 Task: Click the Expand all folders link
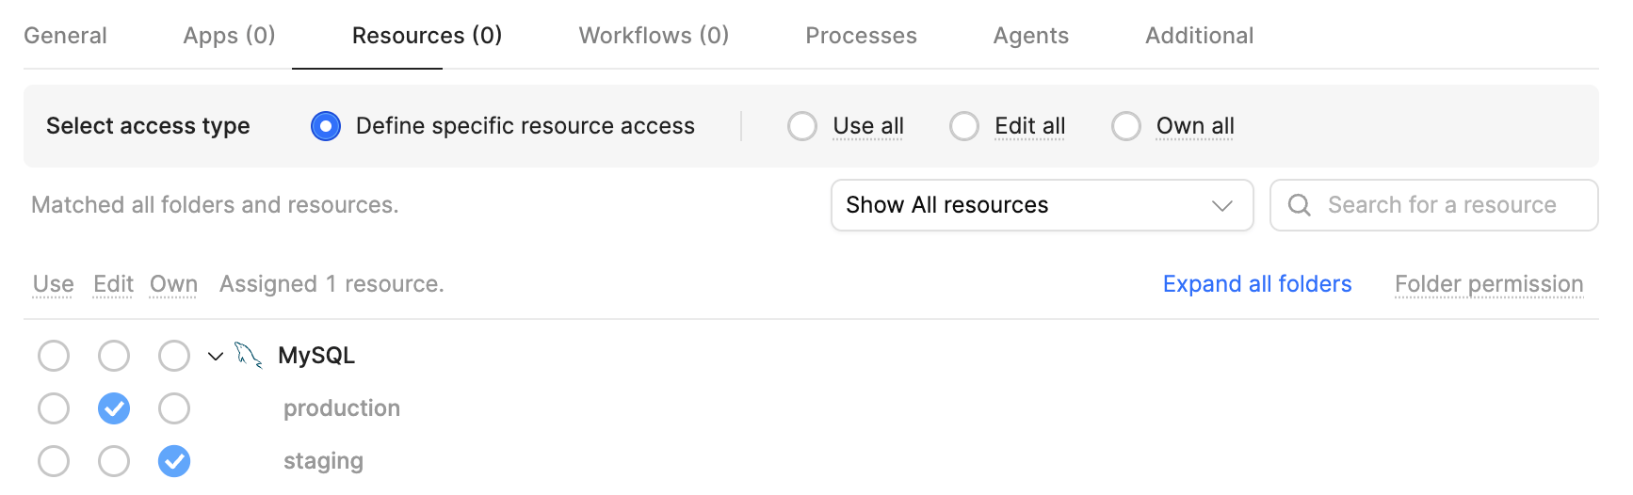coord(1256,284)
